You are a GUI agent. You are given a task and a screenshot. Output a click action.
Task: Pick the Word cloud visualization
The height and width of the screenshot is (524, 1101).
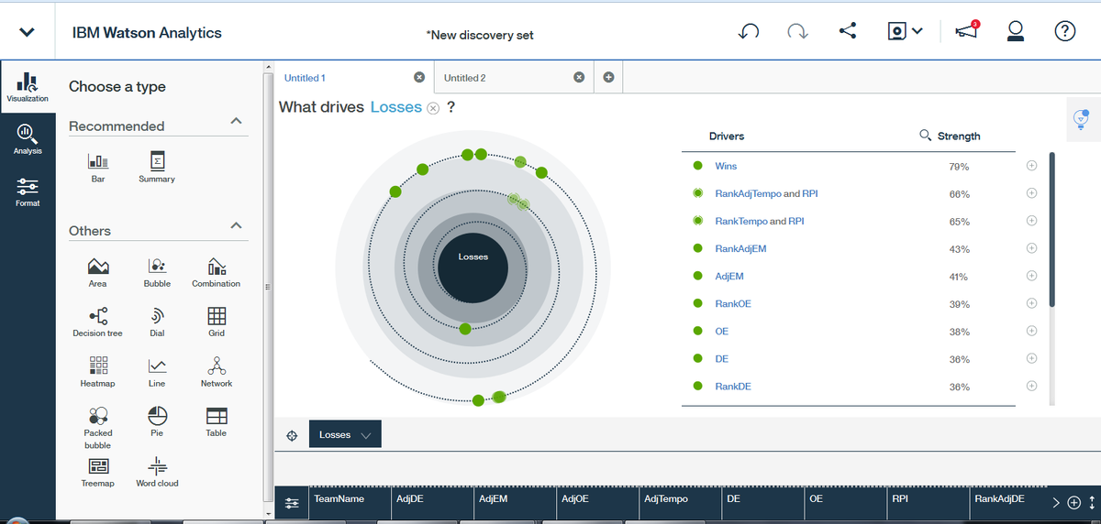tap(157, 472)
